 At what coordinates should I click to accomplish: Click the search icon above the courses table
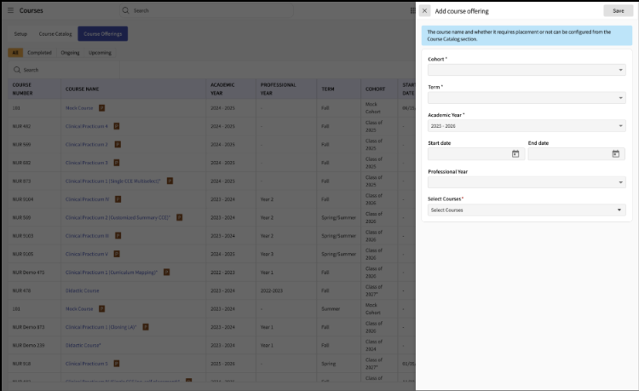(x=17, y=70)
